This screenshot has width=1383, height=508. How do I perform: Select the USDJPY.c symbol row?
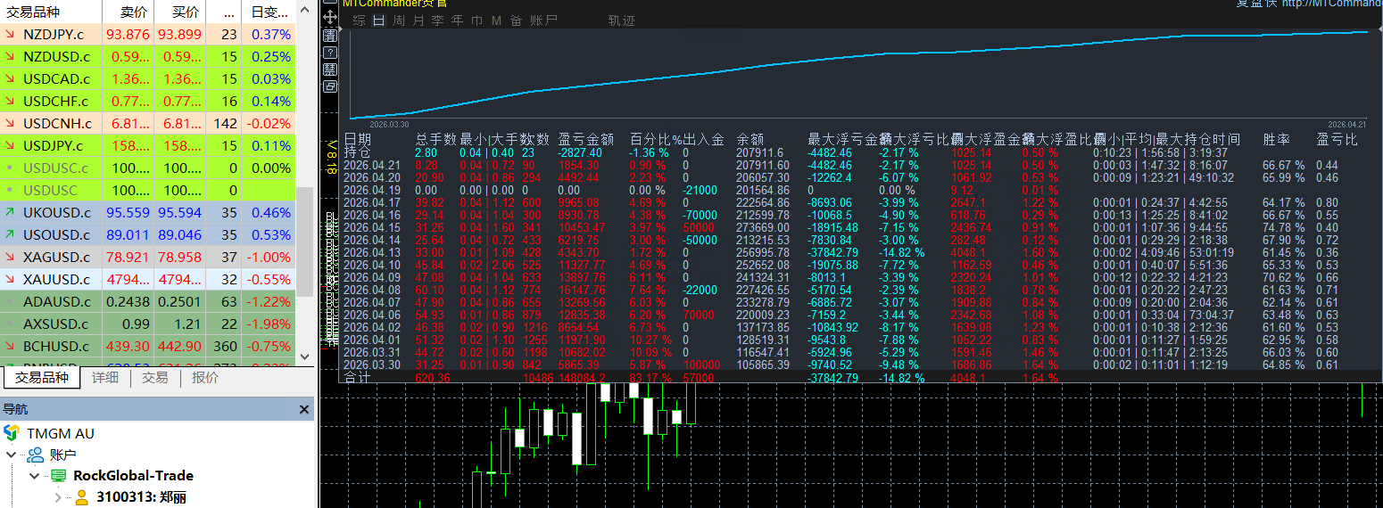click(x=147, y=146)
